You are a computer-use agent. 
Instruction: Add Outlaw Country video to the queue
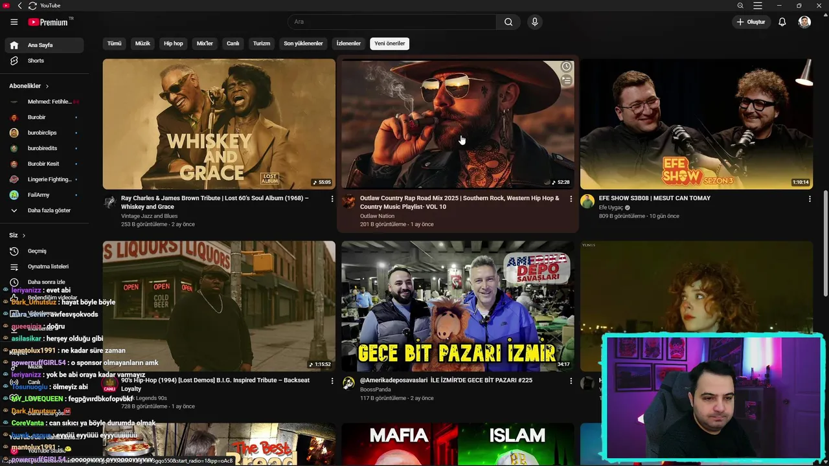[566, 80]
